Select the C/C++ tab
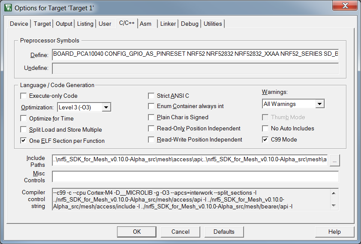The width and height of the screenshot is (361, 244). pyautogui.click(x=126, y=23)
